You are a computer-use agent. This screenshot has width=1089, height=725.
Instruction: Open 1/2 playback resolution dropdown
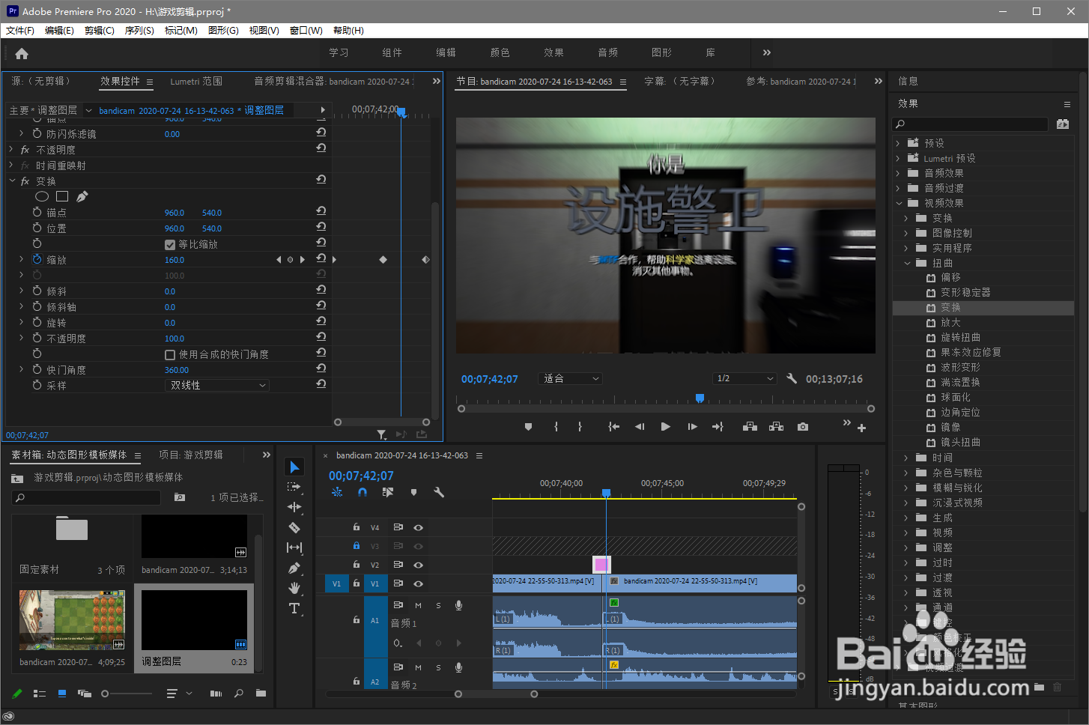(x=744, y=378)
